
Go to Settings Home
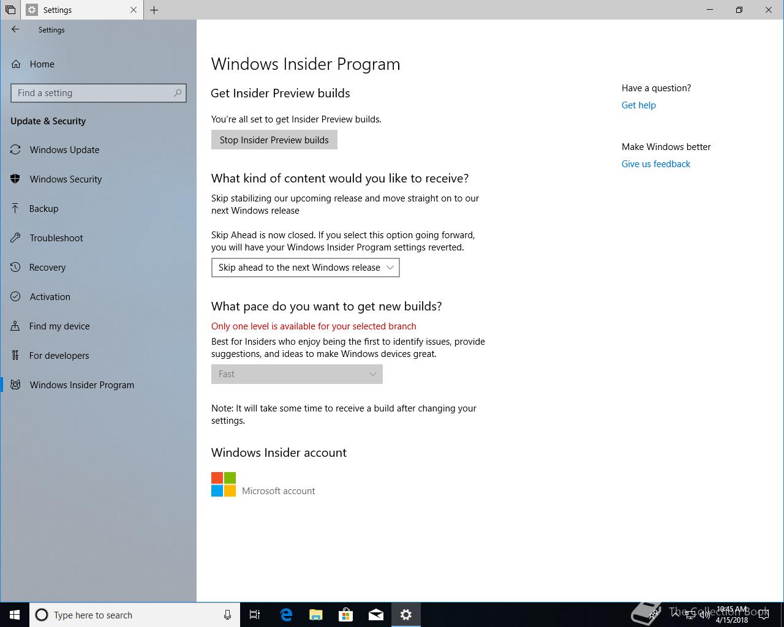coord(98,64)
